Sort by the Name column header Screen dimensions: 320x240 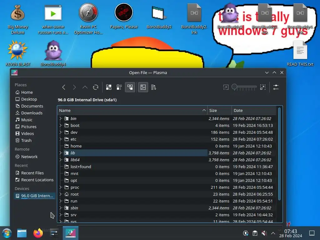click(x=132, y=110)
